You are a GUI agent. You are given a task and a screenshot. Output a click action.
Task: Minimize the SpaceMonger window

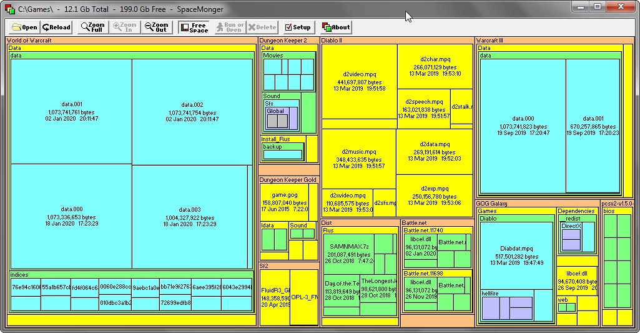tap(581, 7)
